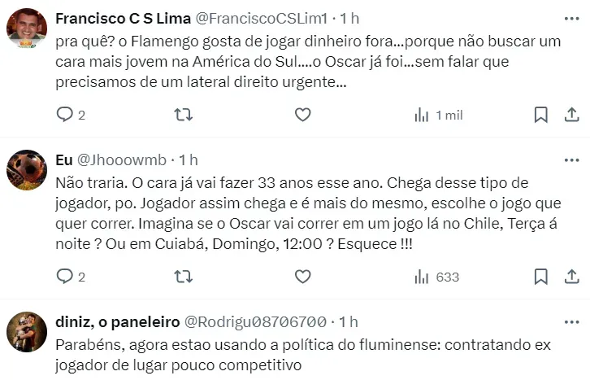View analytics of Francisco's tweet
Viewport: 590px width, 380px height.
coord(422,115)
